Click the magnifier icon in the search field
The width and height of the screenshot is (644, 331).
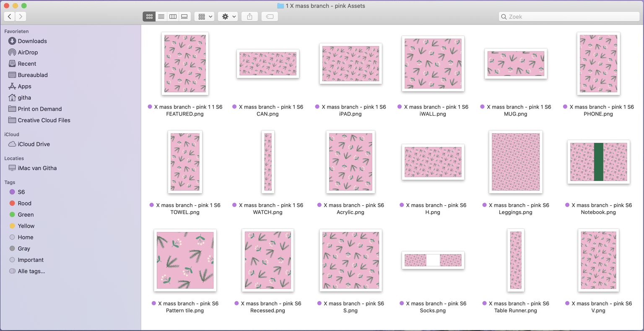(504, 17)
